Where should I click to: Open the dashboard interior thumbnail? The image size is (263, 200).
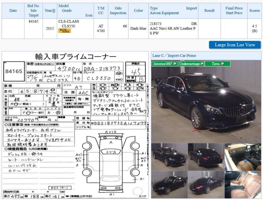(x=243, y=157)
